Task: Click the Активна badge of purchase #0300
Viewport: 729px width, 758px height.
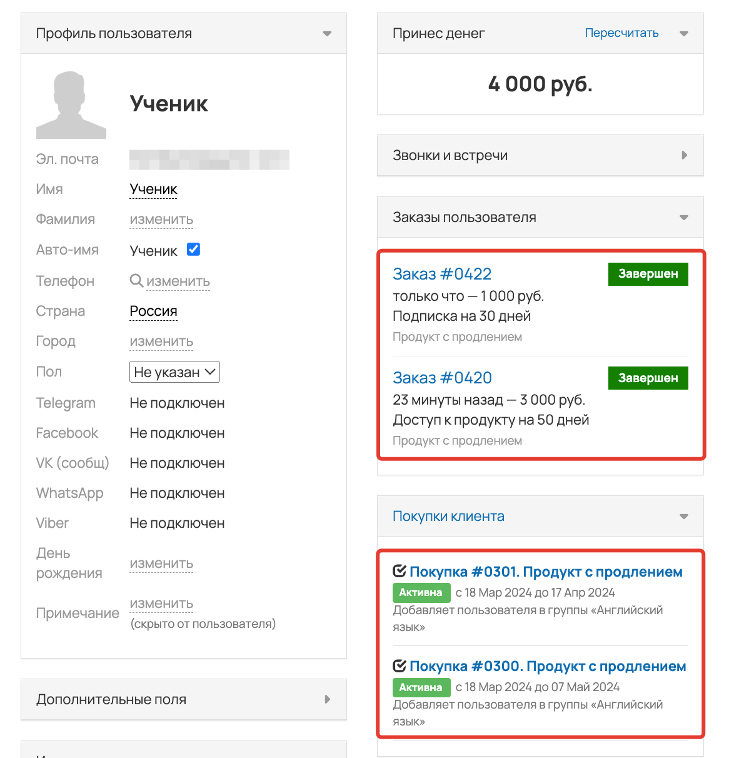Action: (x=421, y=687)
